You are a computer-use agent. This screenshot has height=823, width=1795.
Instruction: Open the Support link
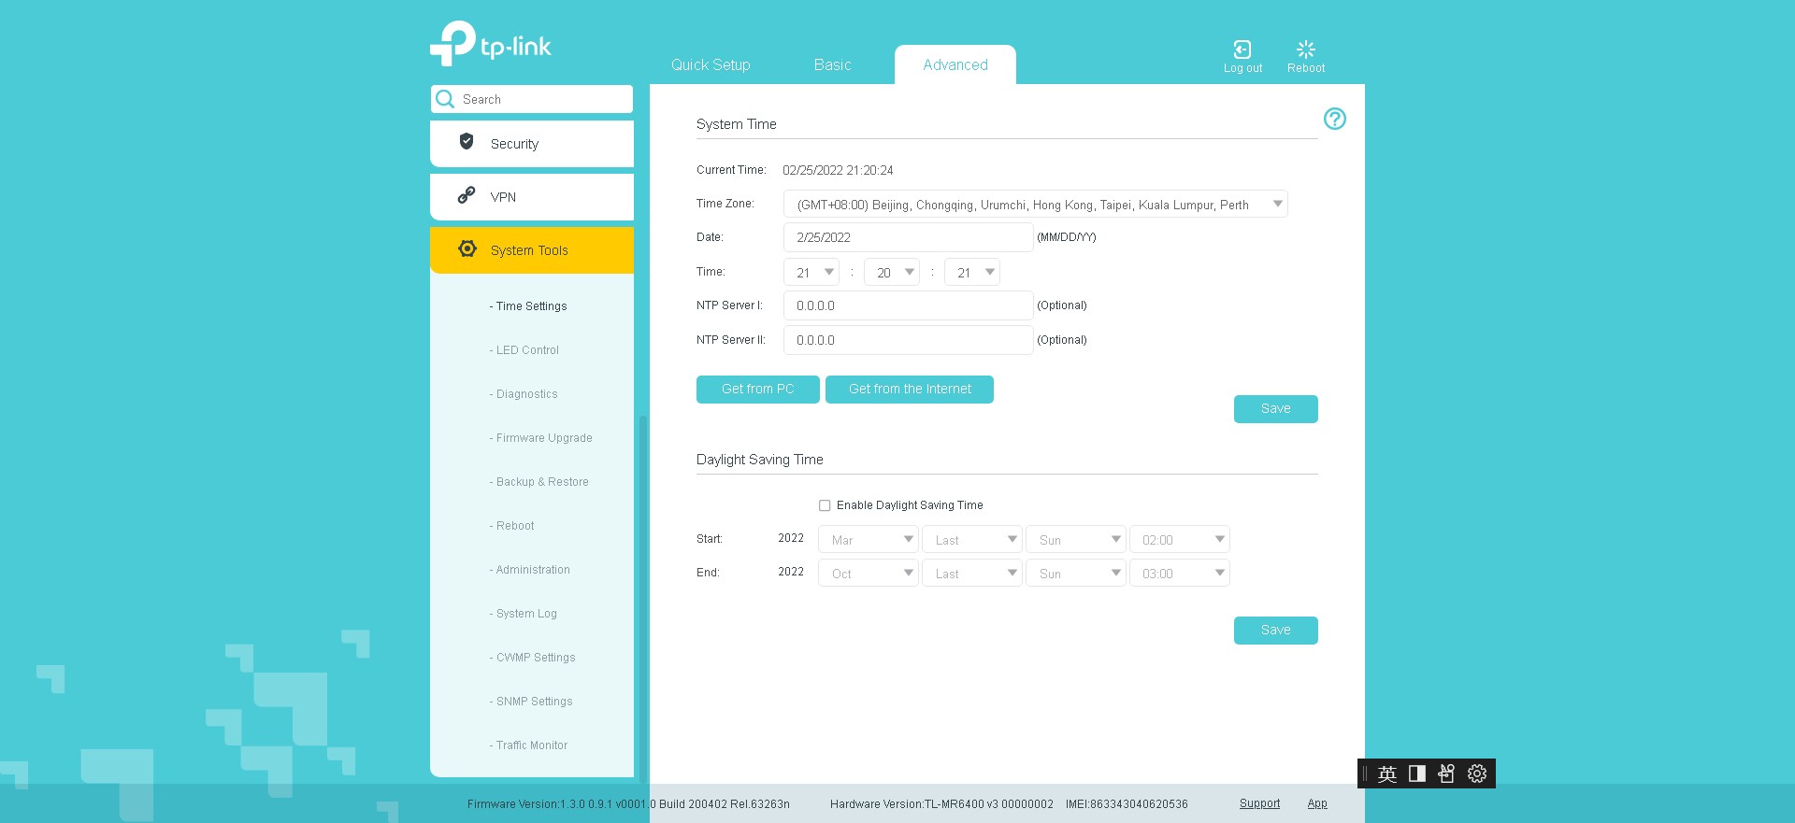[x=1259, y=803]
